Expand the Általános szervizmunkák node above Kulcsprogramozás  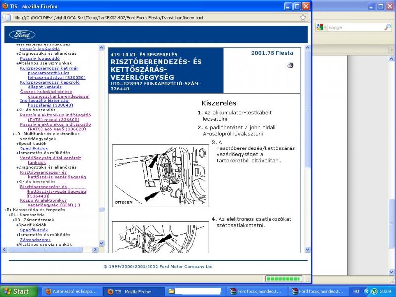coord(17,63)
